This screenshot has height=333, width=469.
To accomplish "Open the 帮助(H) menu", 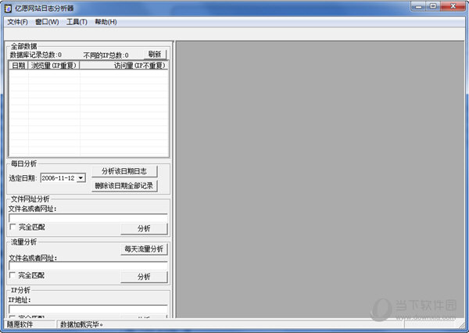I will (106, 22).
